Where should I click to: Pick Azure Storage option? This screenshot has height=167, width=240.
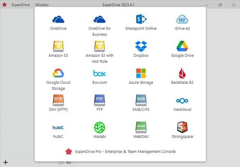[x=141, y=73]
